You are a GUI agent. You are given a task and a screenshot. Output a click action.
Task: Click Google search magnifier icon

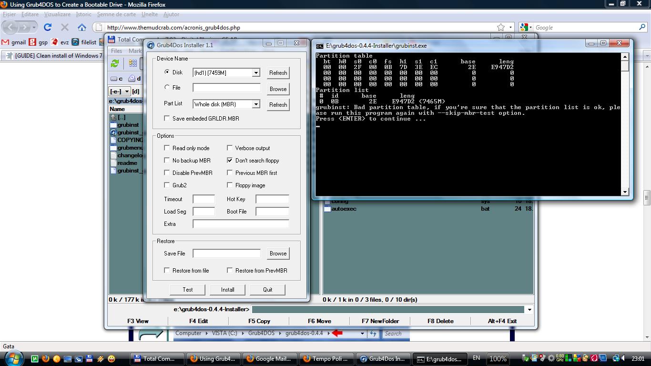(642, 27)
